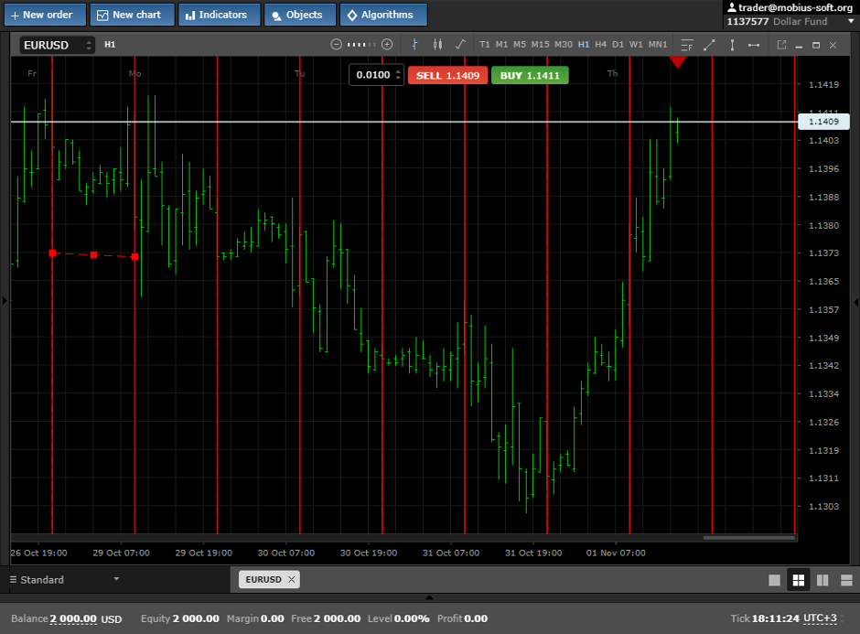Screen dimensions: 860x634
Task: Select the M5 timeframe
Action: point(520,45)
